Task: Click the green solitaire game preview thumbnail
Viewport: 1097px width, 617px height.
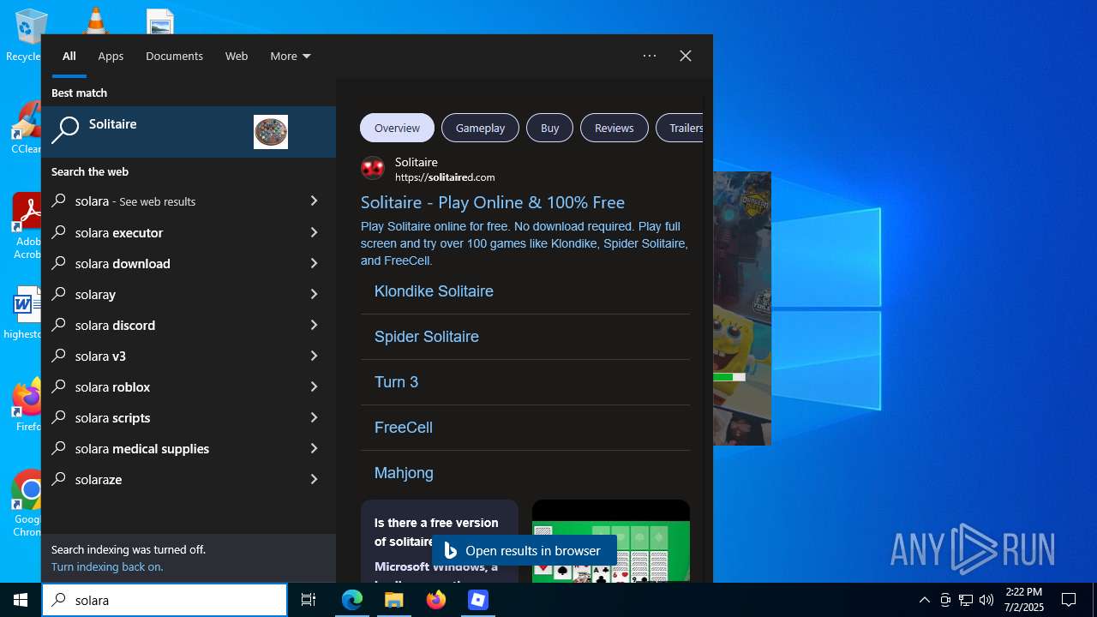Action: (x=611, y=542)
